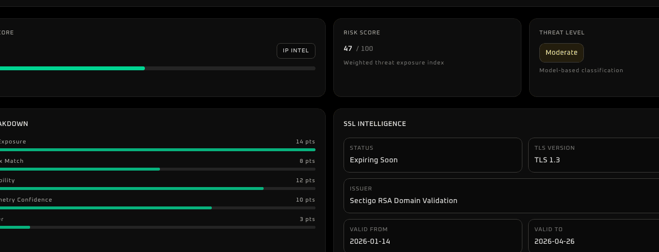Image resolution: width=659 pixels, height=252 pixels.
Task: Click 'Weighted threat exposure index' caption
Action: click(394, 63)
